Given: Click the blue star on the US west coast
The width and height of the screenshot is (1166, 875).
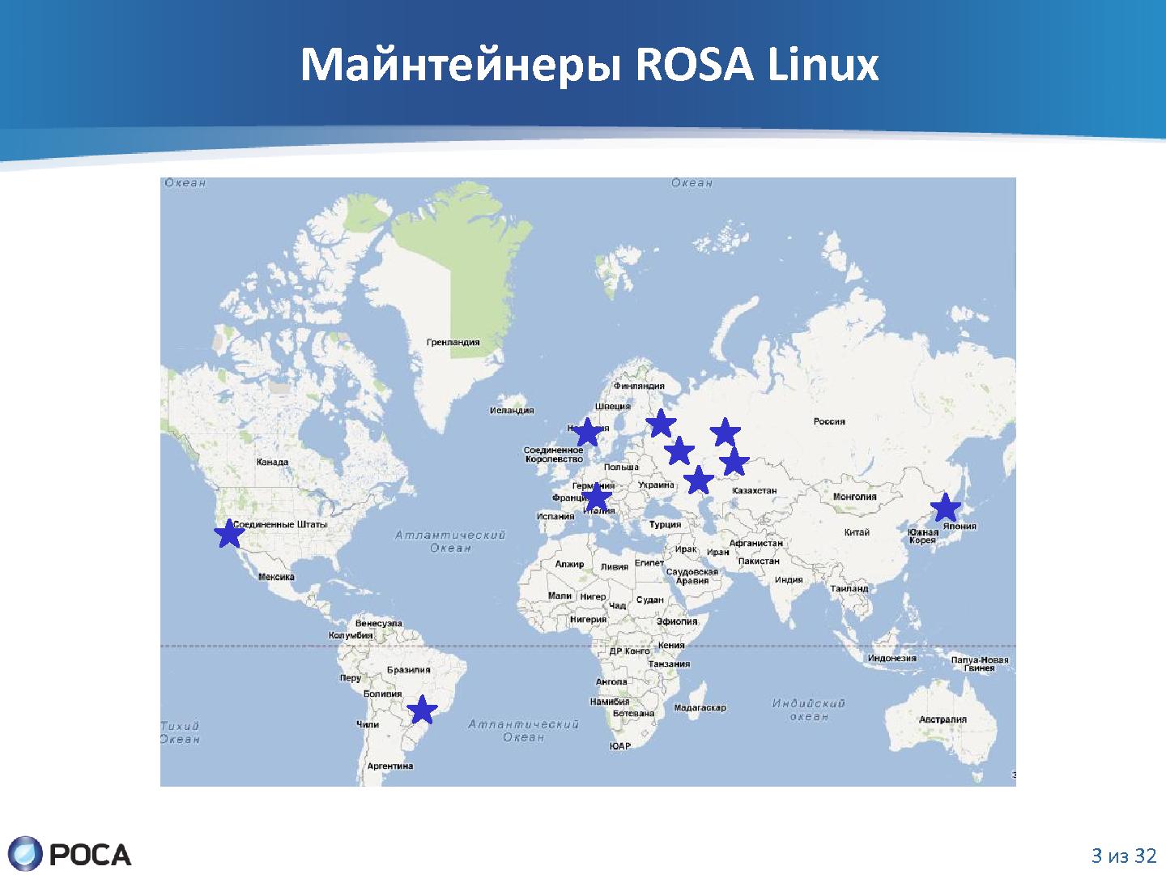Looking at the screenshot, I should (x=229, y=534).
